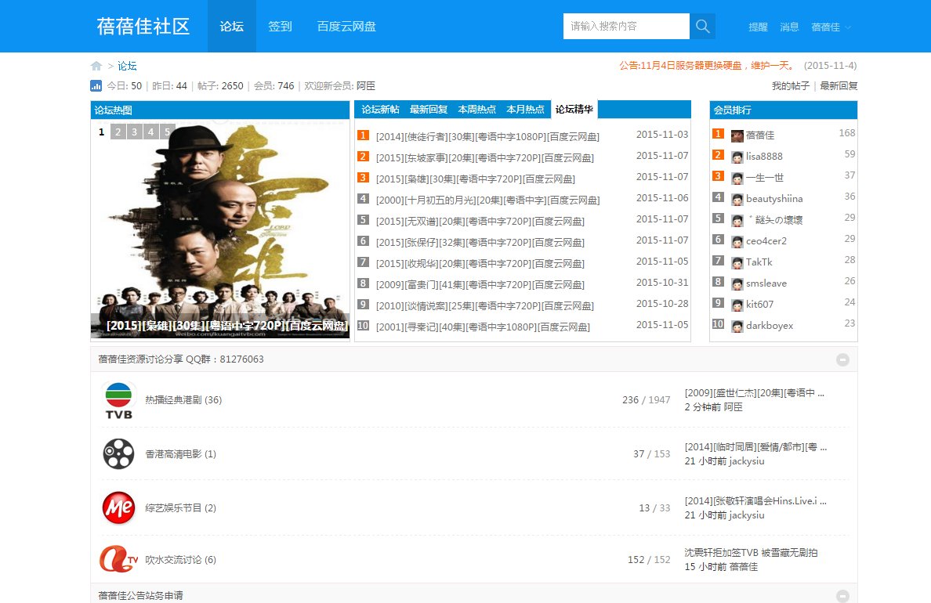Image resolution: width=931 pixels, height=603 pixels.
Task: Collapse the 蓓蓓佳资源讨论分享 section
Action: coord(842,359)
